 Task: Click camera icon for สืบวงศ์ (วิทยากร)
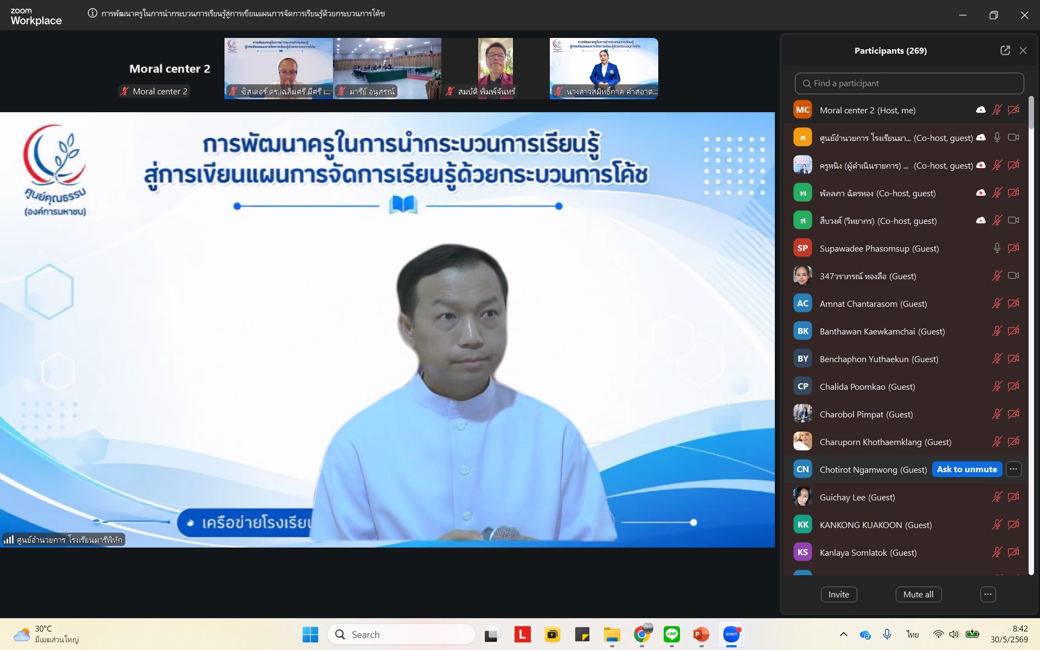point(1013,221)
